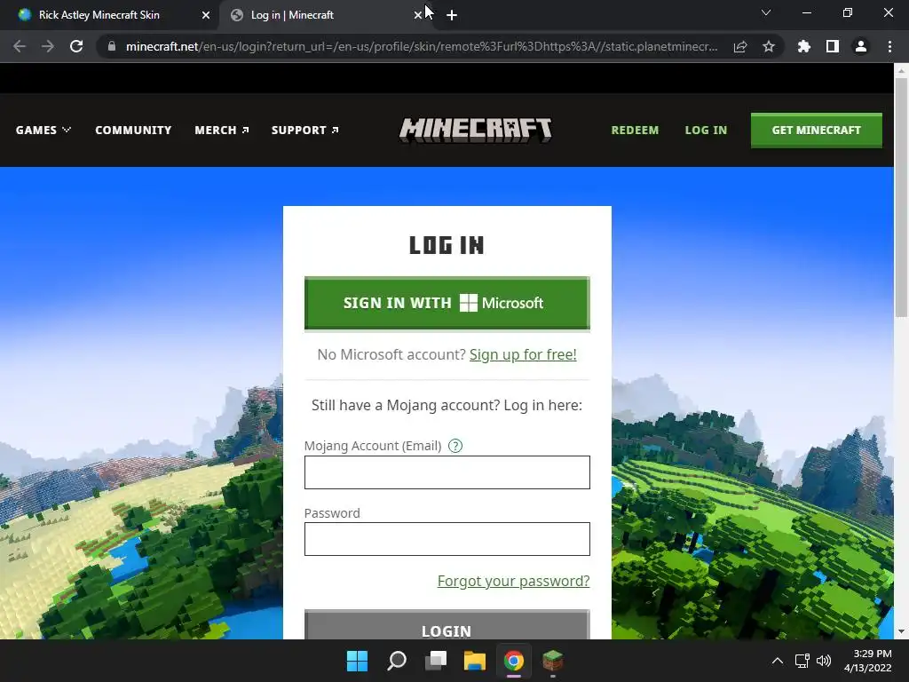Switch to Rick Astley Minecraft Skin tab
Image resolution: width=909 pixels, height=682 pixels.
click(x=110, y=15)
